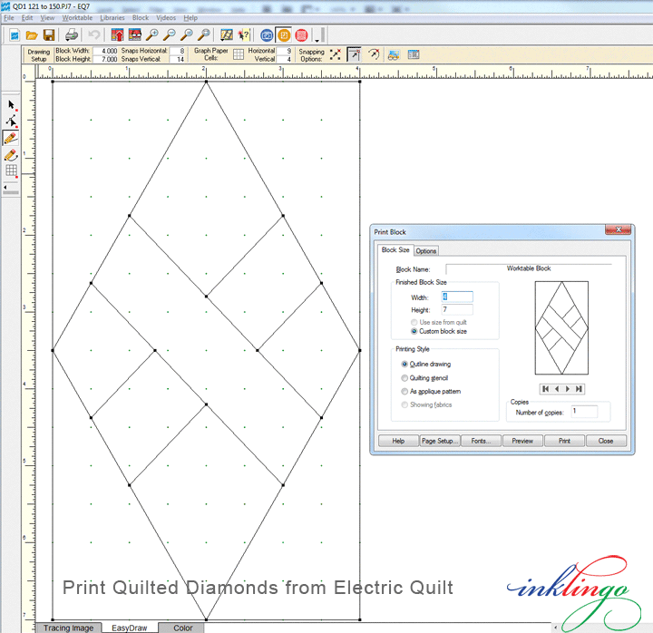Viewport: 653px width, 633px height.
Task: Save the project with the floppy disk icon
Action: click(x=49, y=35)
